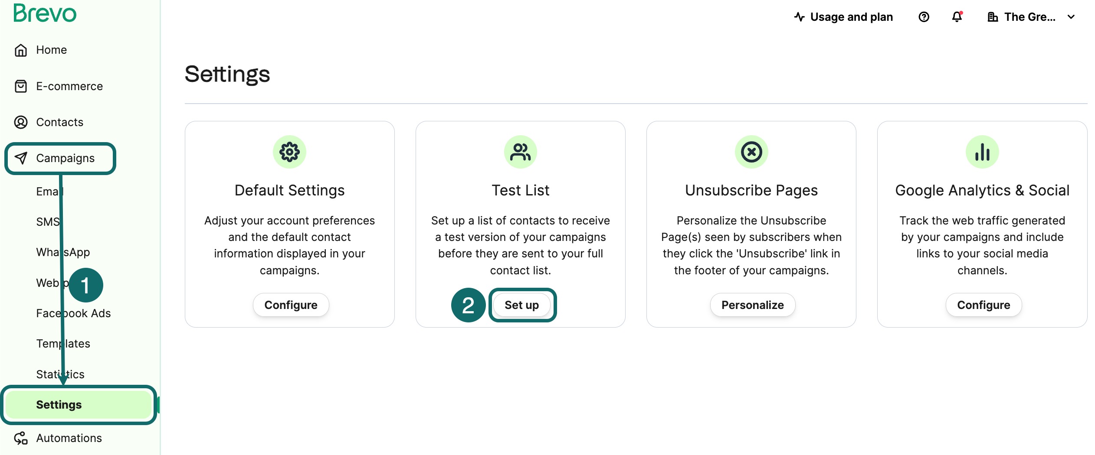The height and width of the screenshot is (455, 1095).
Task: Open E-commerce in the sidebar
Action: click(69, 86)
